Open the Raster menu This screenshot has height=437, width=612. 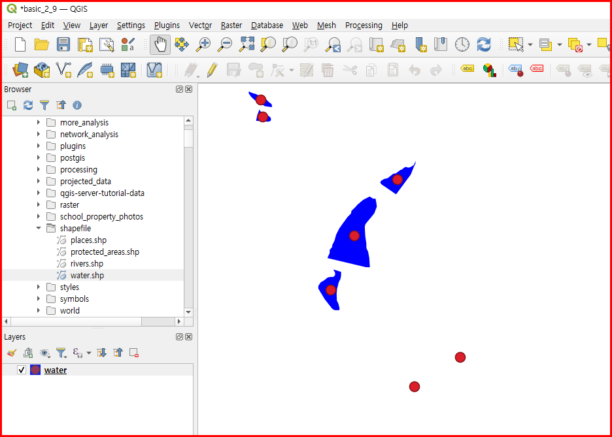231,25
